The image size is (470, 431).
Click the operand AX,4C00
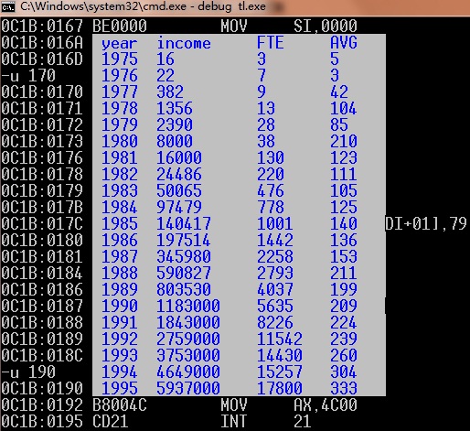(326, 404)
